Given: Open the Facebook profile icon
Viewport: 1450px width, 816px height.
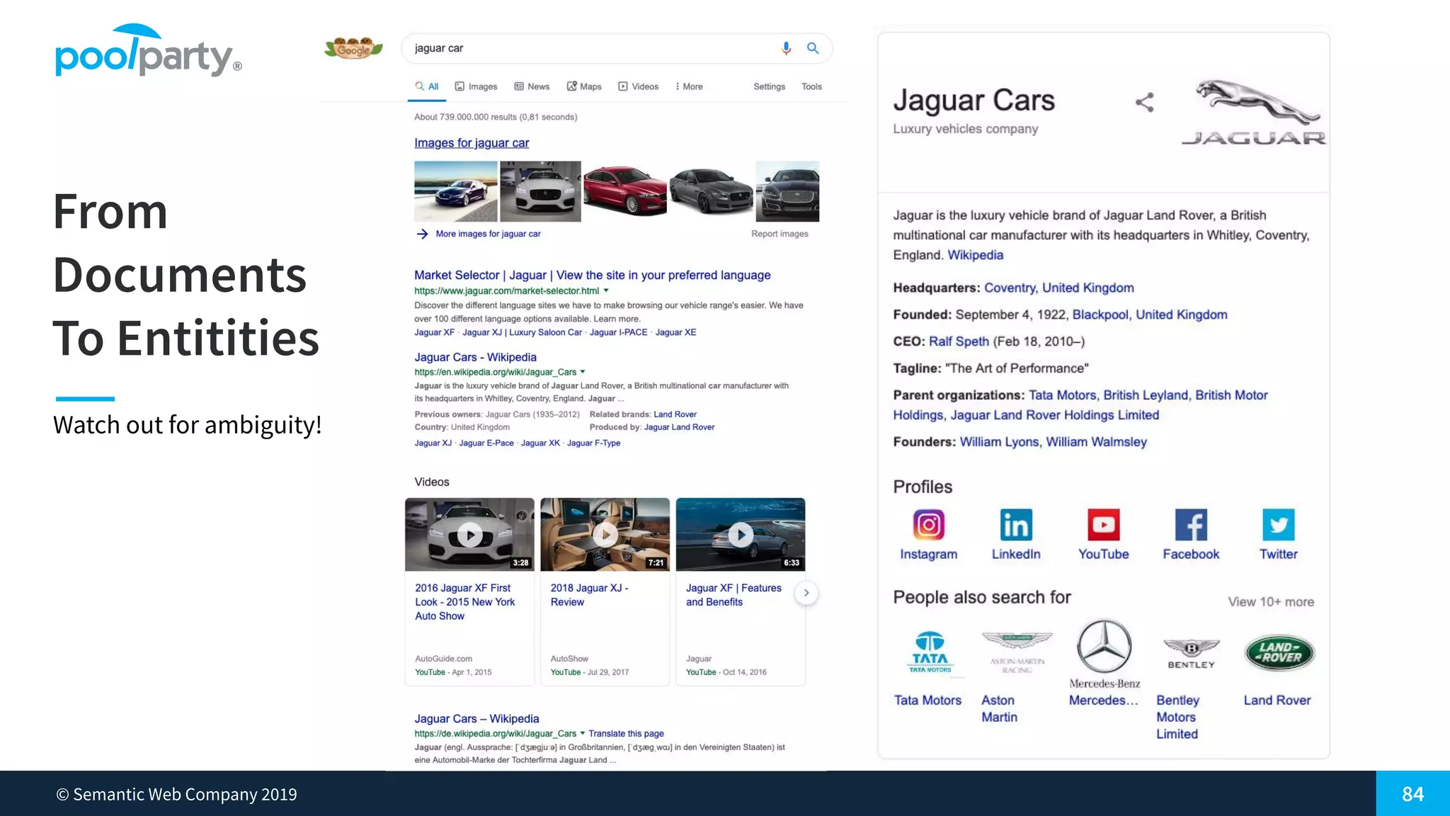Looking at the screenshot, I should click(1191, 525).
